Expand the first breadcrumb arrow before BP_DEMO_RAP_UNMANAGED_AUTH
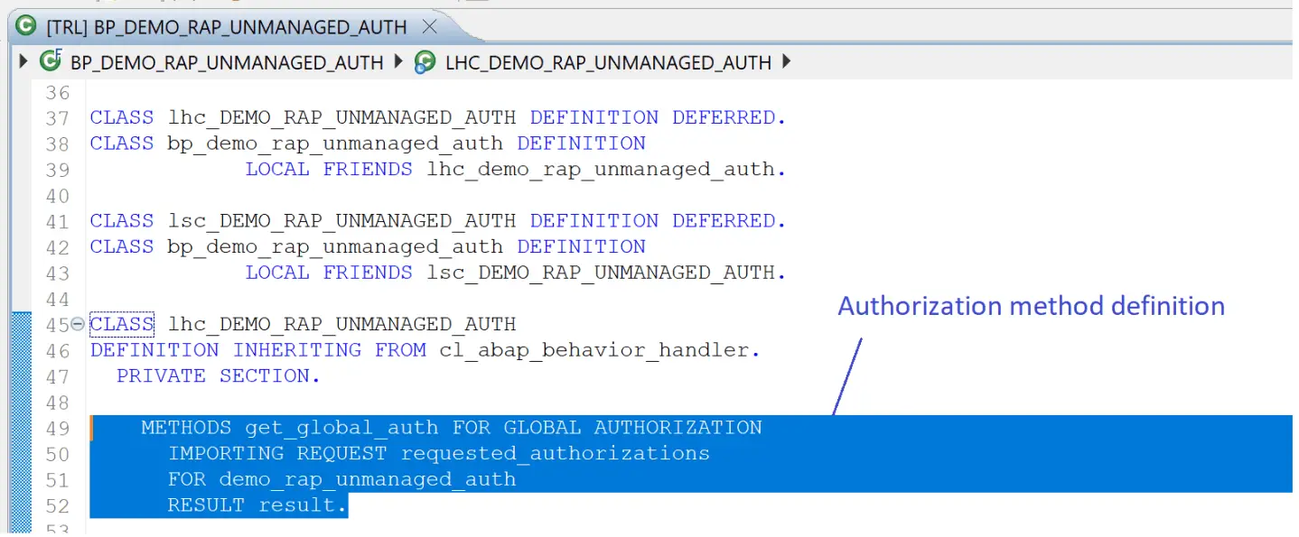Screen dimensions: 1299x537 coord(23,62)
